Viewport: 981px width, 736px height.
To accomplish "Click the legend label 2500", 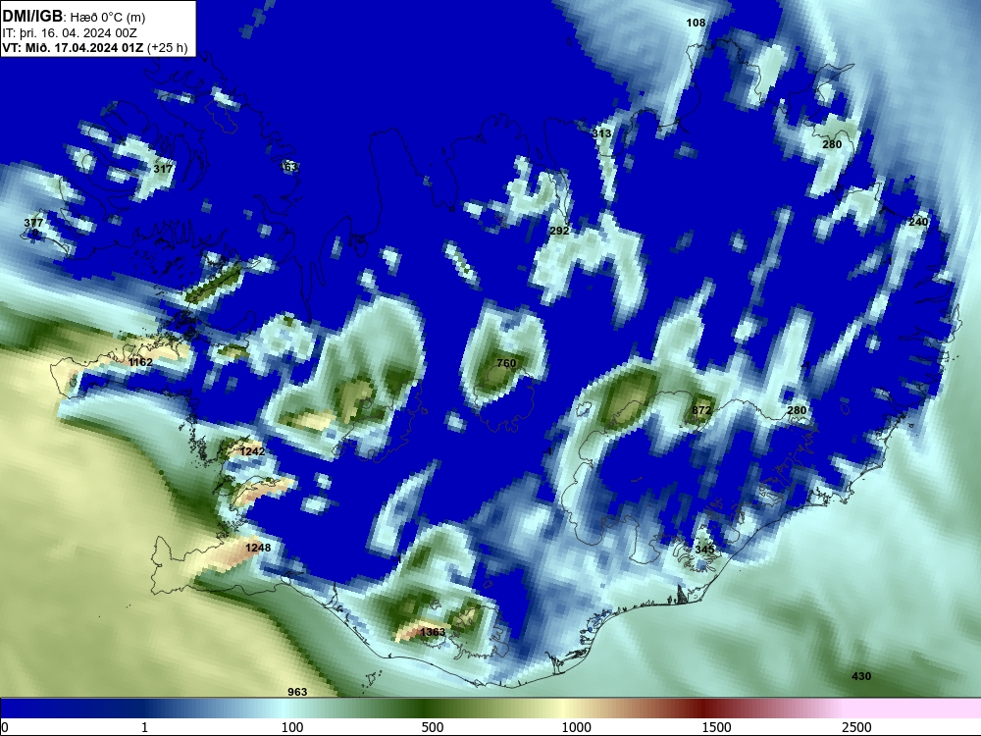I will [856, 727].
